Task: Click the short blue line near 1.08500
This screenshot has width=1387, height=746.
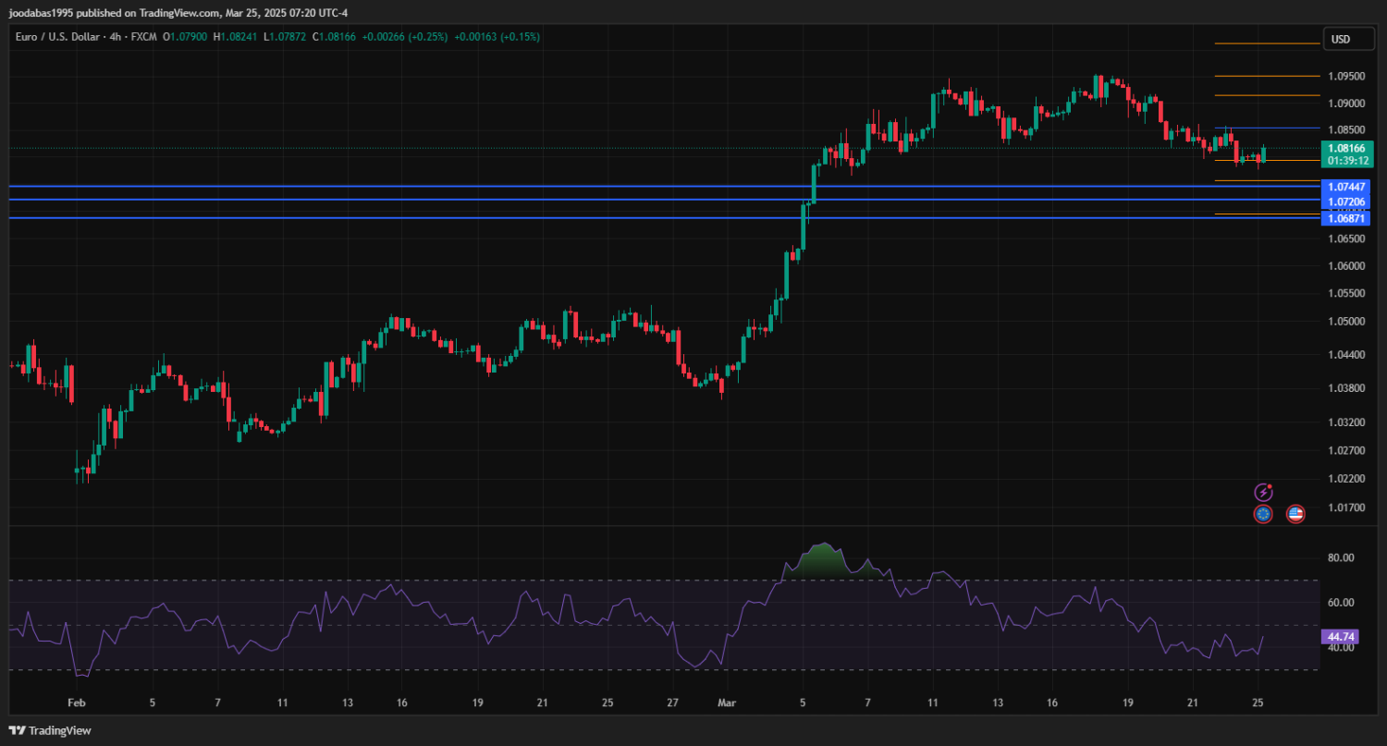Action: [x=1266, y=128]
